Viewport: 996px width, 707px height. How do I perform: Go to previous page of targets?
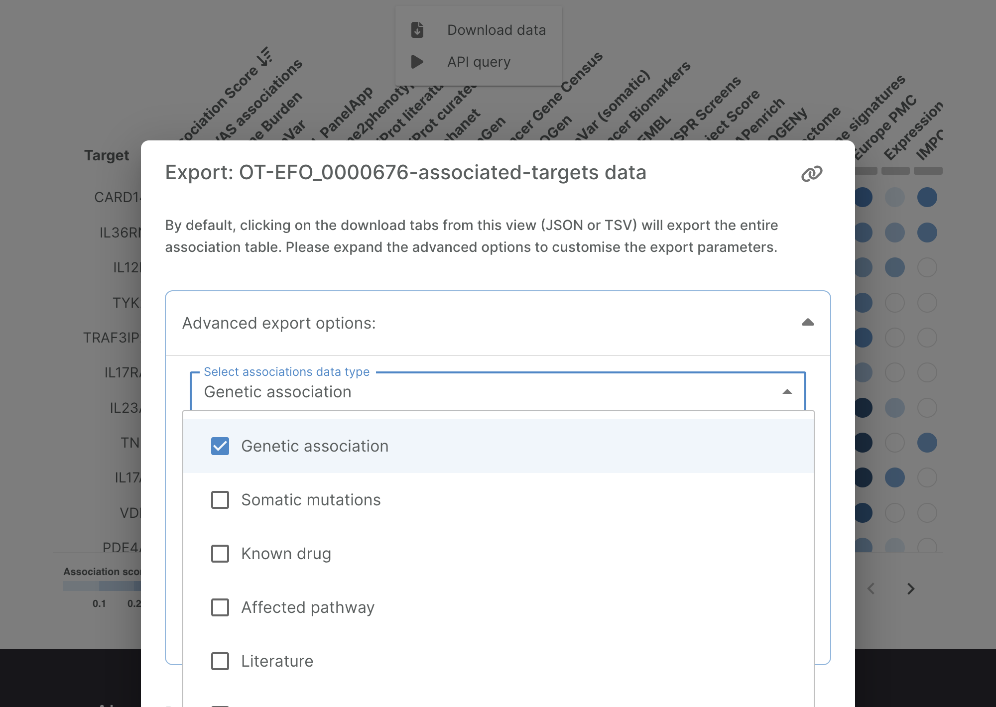click(x=871, y=589)
